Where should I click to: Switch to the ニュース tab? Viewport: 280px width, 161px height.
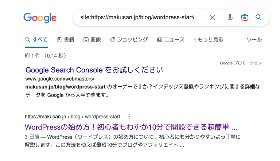click(x=171, y=40)
